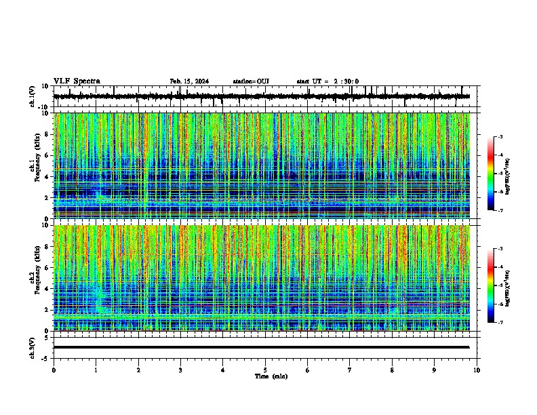Viewport: 537px width, 415px height.
Task: Click time axis tick label "9"
Action: tap(434, 370)
